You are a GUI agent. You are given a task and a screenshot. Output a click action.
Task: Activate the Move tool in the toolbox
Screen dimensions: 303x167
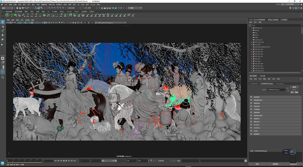[x=2, y=35]
